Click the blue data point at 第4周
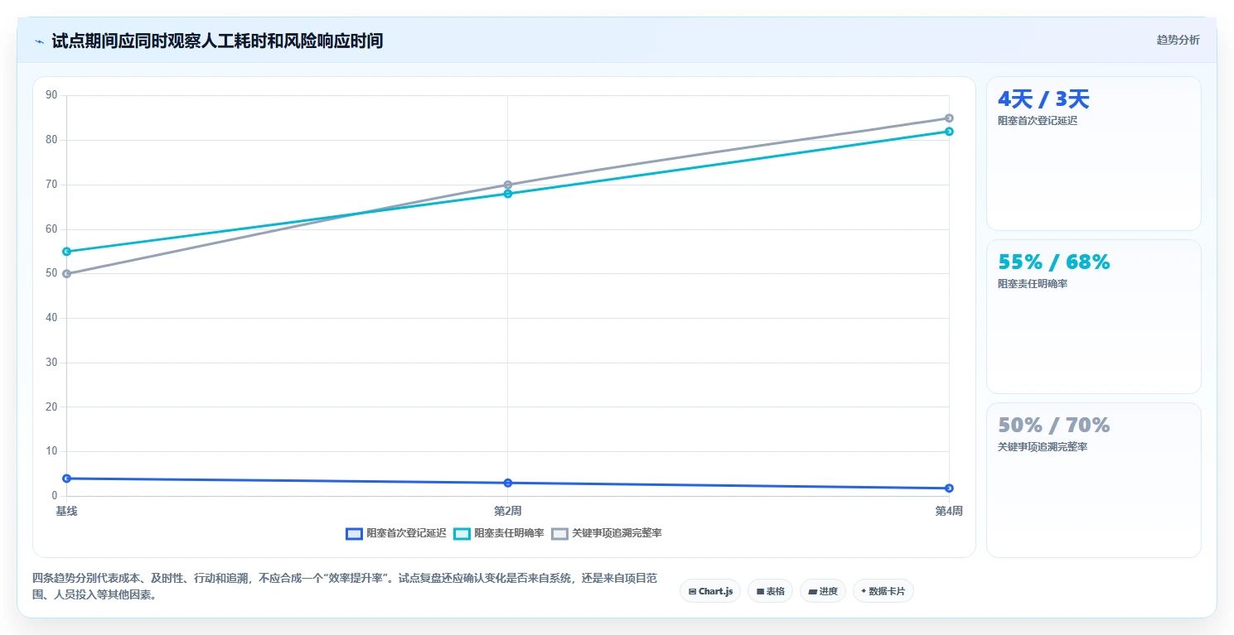1234x635 pixels. [x=949, y=488]
